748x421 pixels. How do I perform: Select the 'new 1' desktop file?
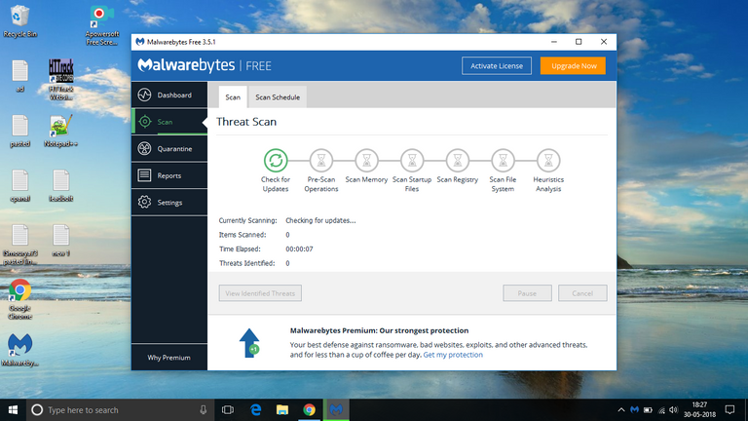coord(60,241)
